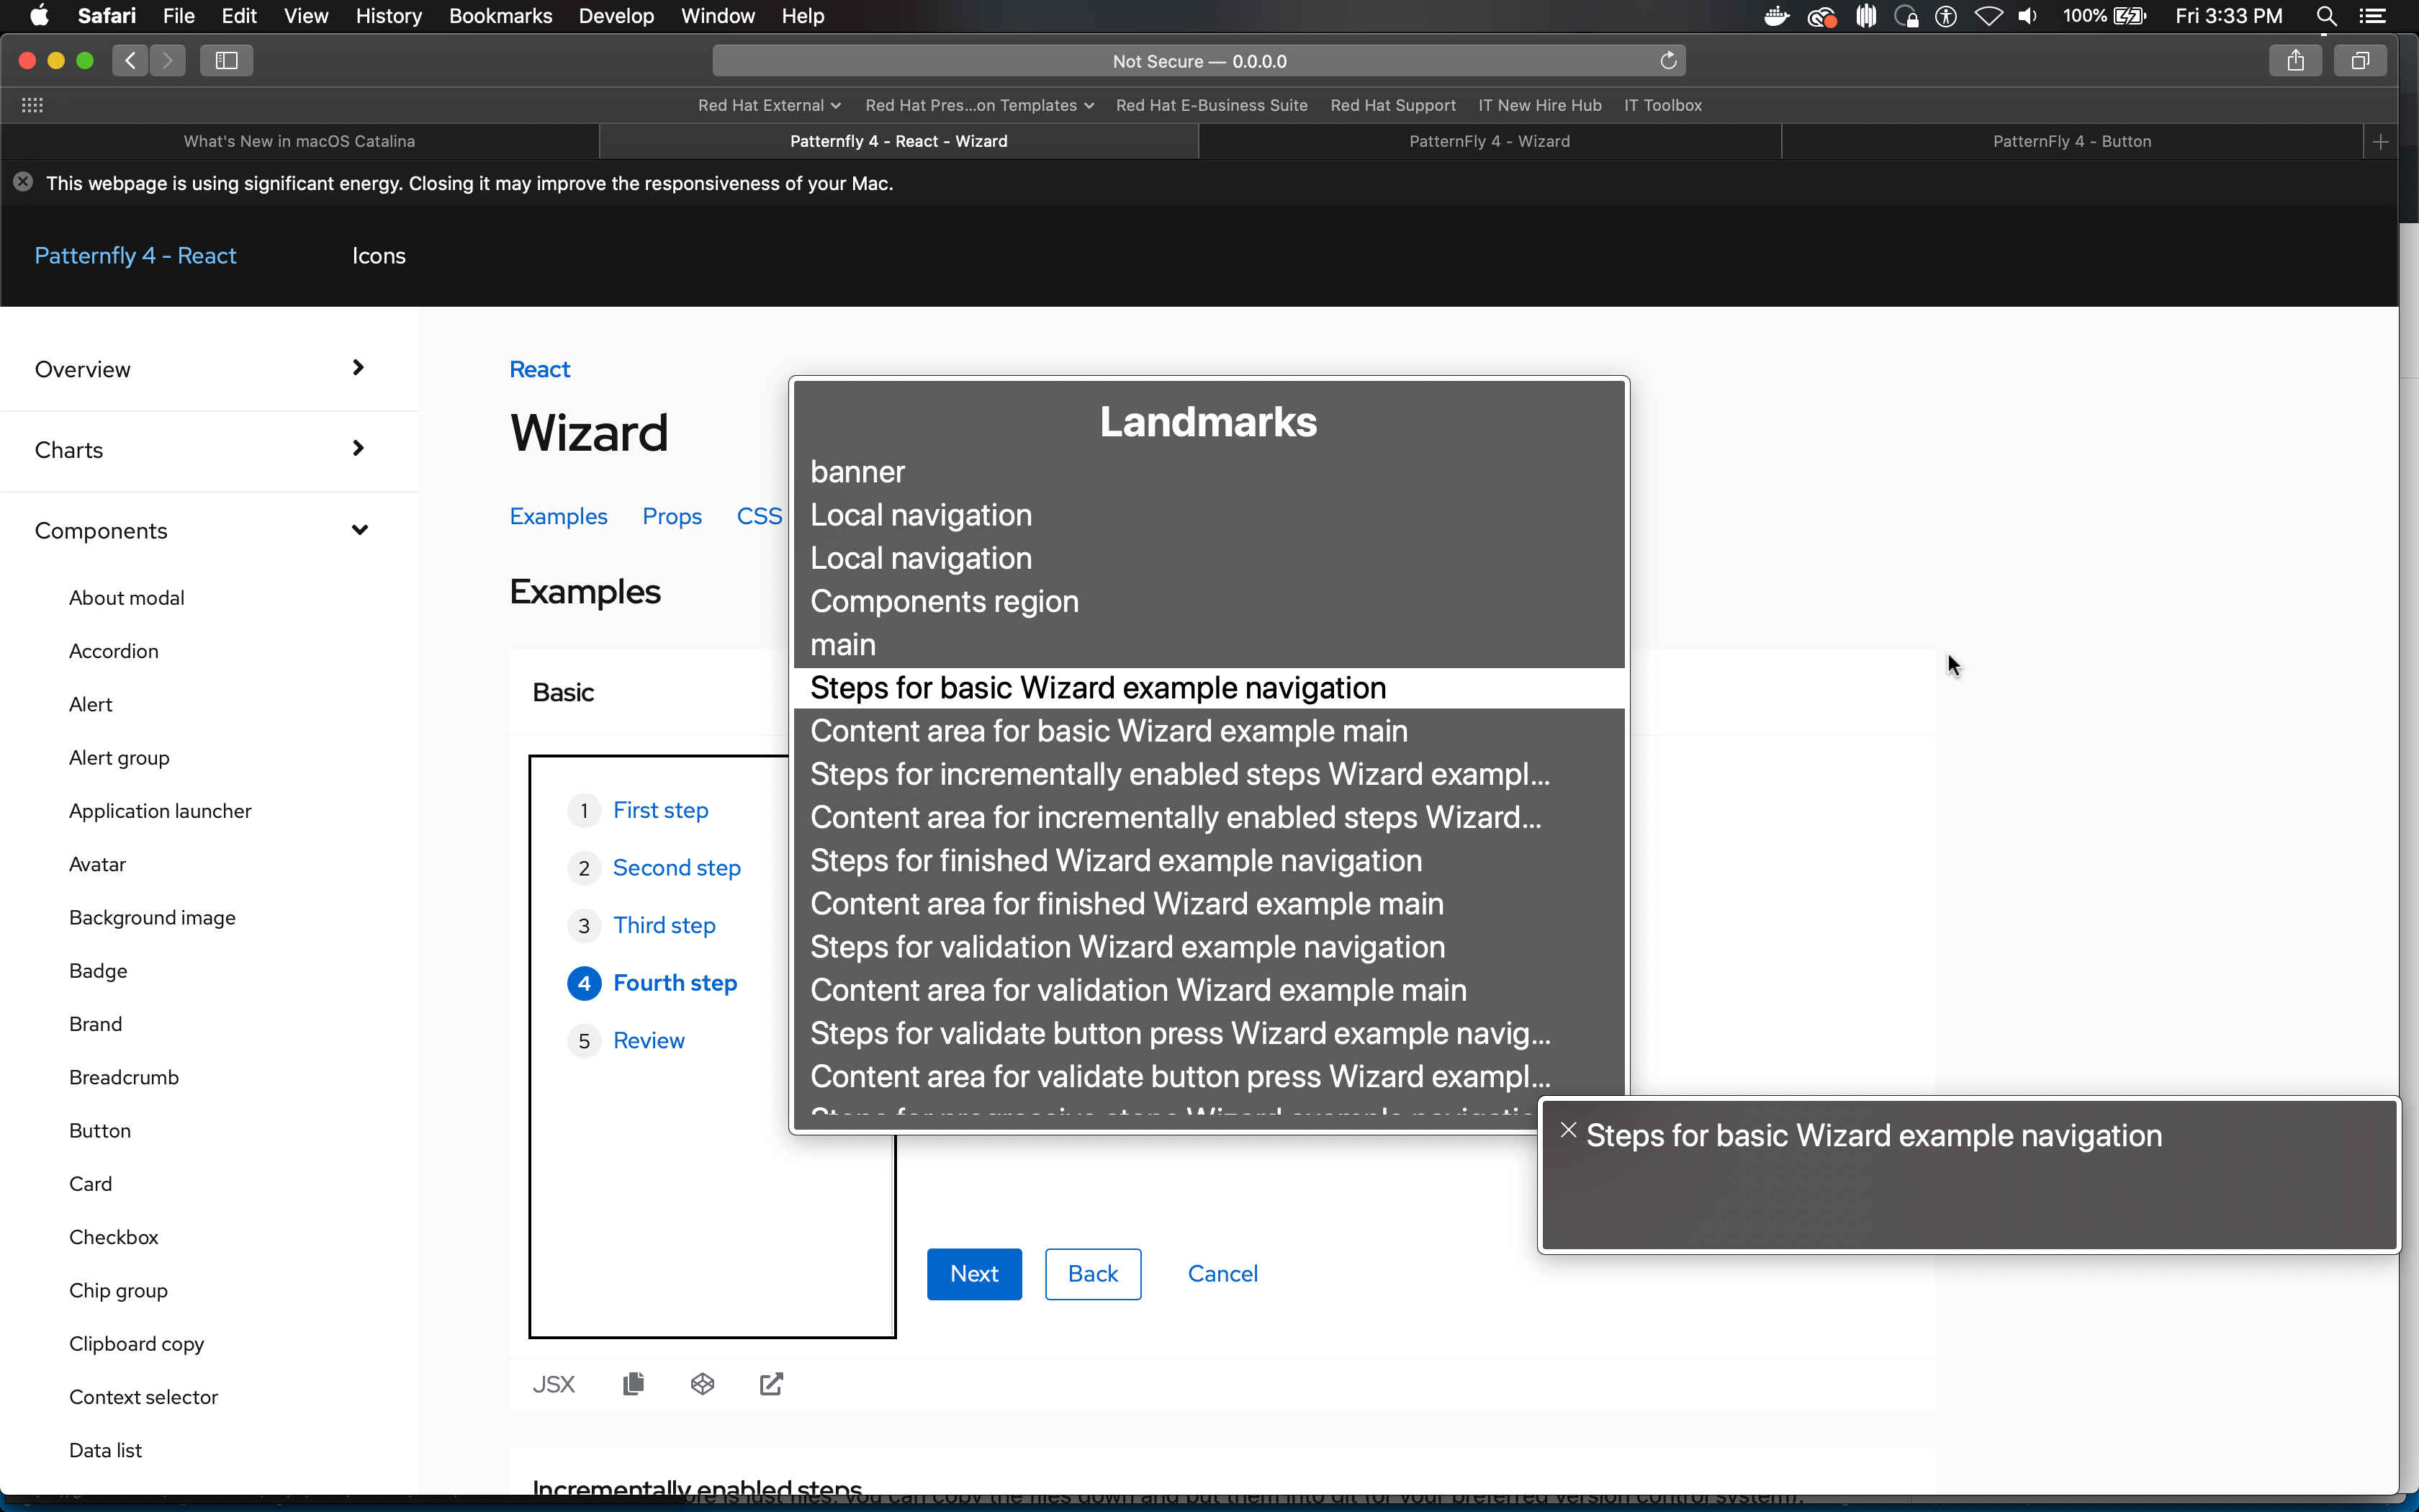
Task: Open the example in a new window icon
Action: pos(772,1384)
